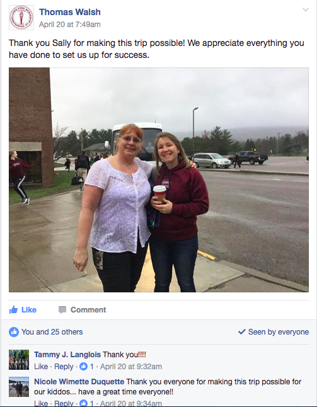Open the Seen by everyone checkmark

point(274,332)
